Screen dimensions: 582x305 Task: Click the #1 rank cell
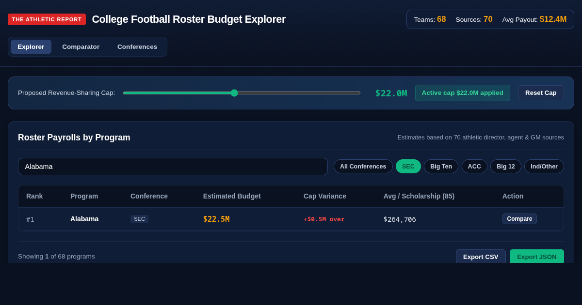pyautogui.click(x=30, y=219)
